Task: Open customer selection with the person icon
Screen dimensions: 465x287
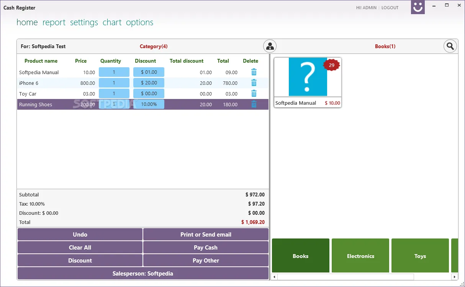Action: point(270,46)
